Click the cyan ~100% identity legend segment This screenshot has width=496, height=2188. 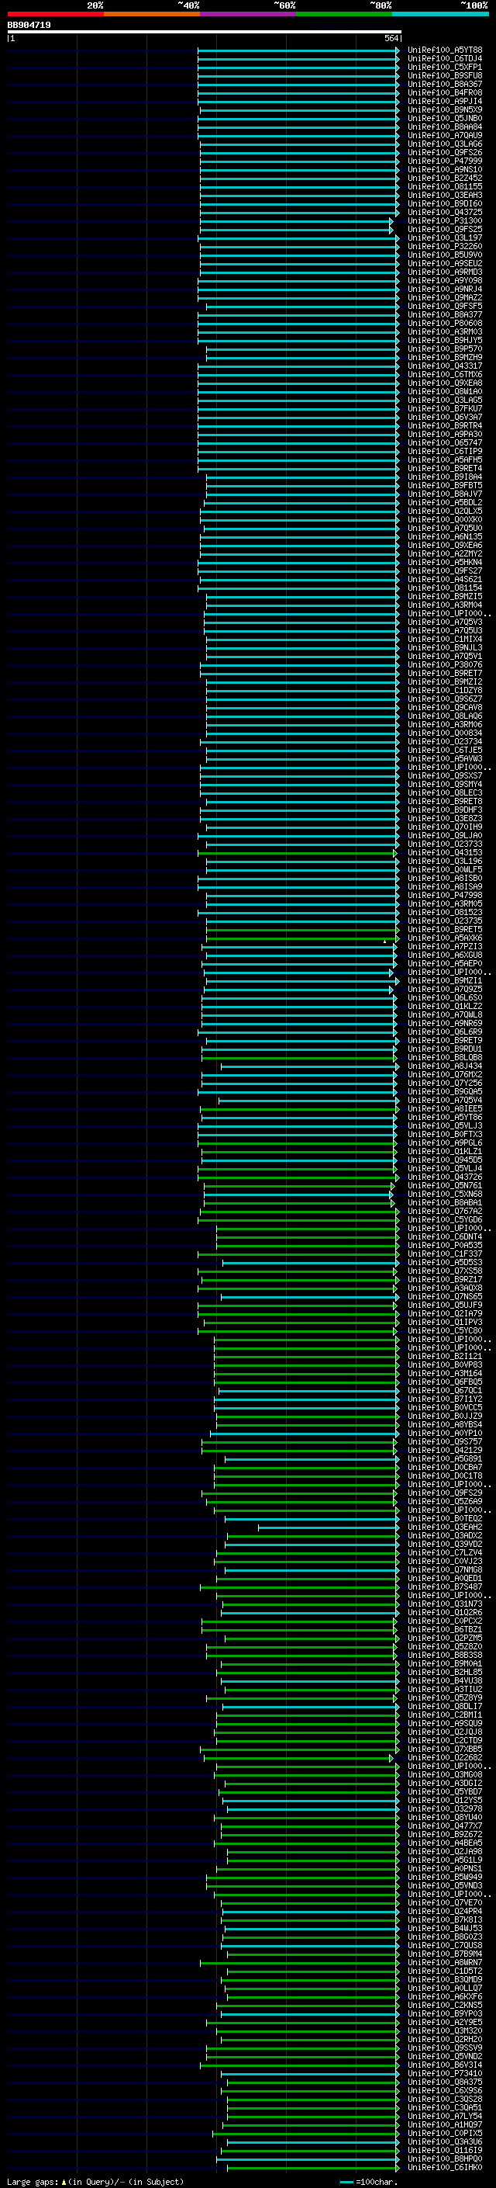click(441, 14)
